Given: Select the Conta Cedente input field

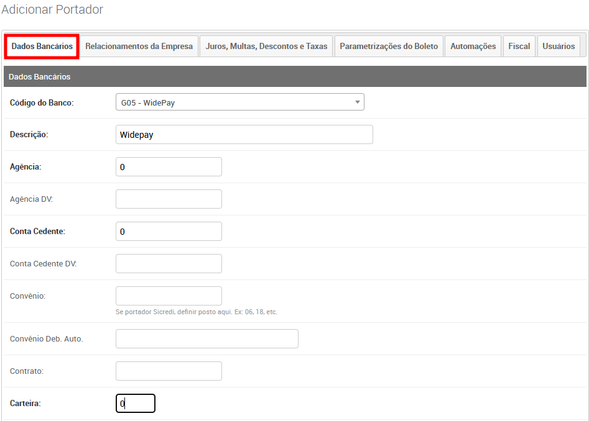Looking at the screenshot, I should (169, 232).
